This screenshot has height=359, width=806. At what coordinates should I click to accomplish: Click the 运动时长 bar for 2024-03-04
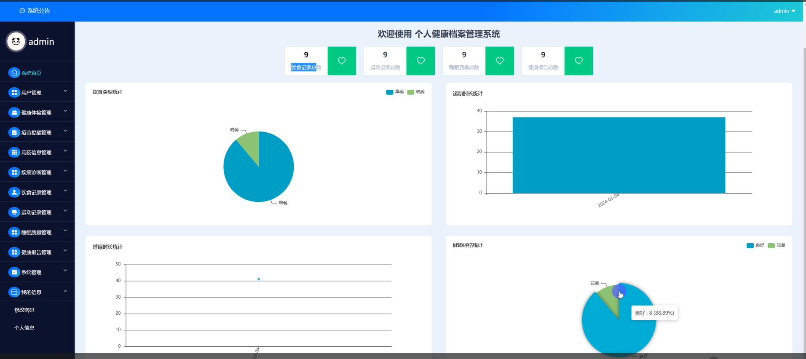[619, 155]
